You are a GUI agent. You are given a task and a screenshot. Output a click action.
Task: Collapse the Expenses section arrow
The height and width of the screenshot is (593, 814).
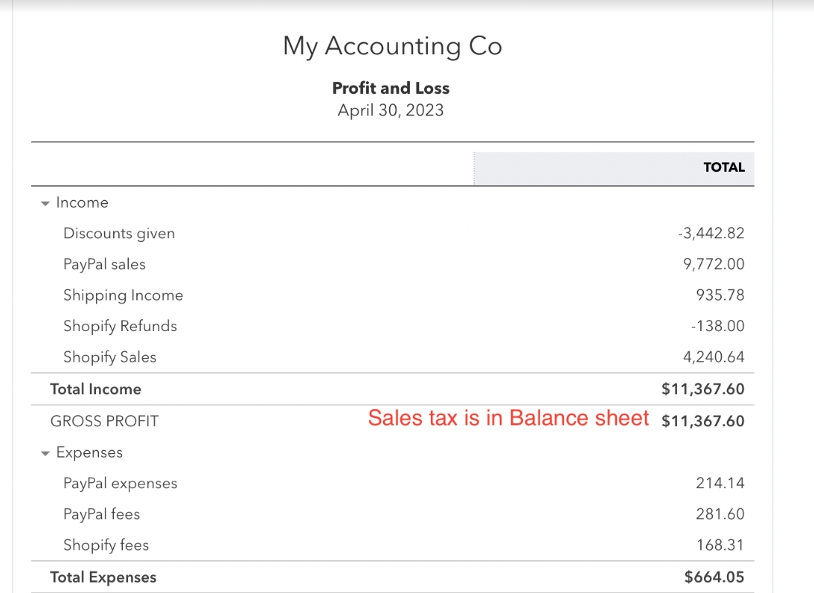[x=45, y=454]
